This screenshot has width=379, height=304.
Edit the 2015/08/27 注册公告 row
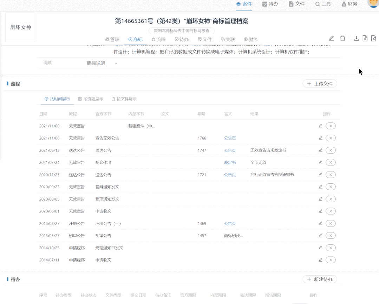pyautogui.click(x=320, y=223)
